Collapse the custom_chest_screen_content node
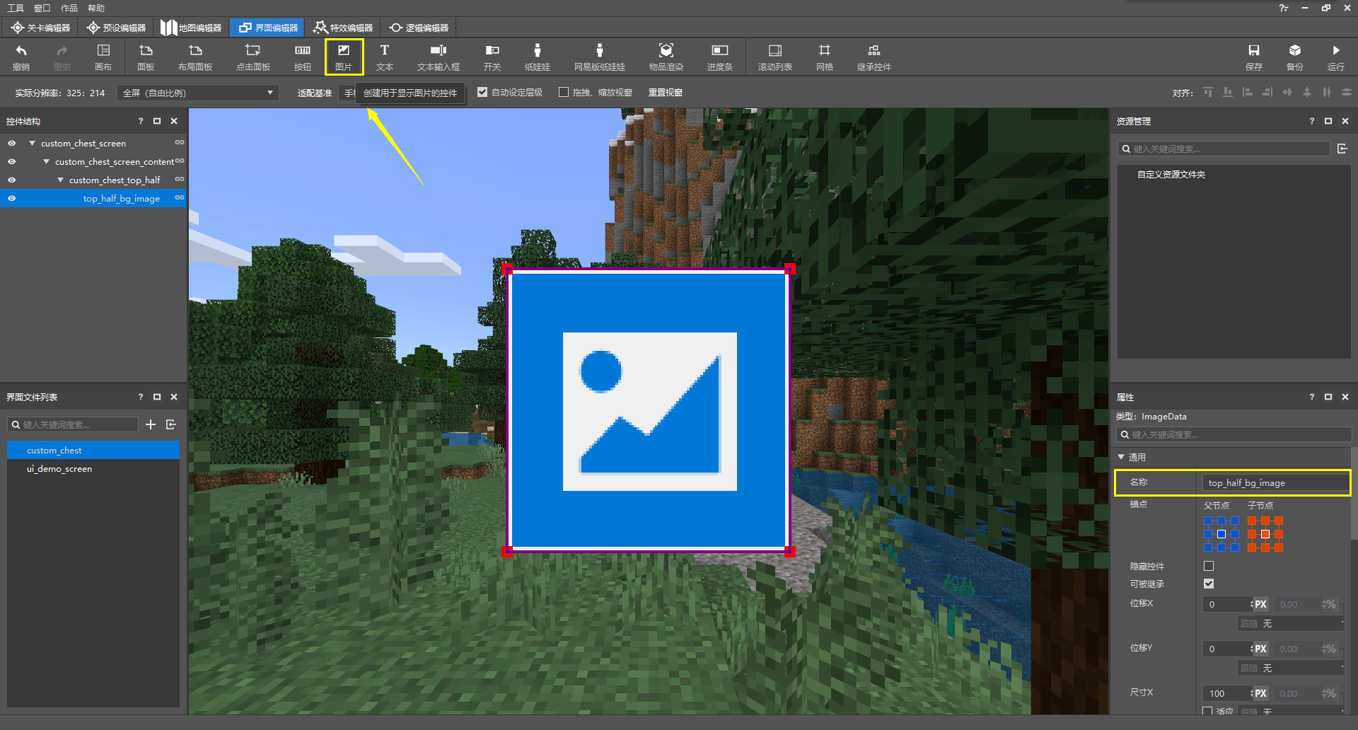This screenshot has width=1358, height=730. tap(46, 161)
